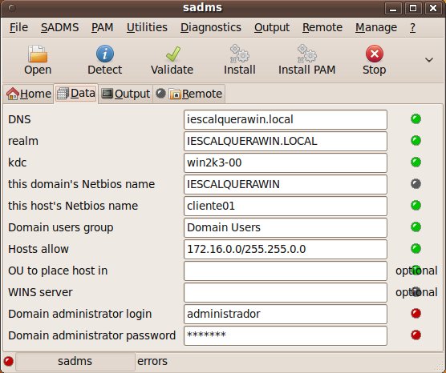Click the kdc input field
This screenshot has width=446, height=373.
tap(286, 162)
